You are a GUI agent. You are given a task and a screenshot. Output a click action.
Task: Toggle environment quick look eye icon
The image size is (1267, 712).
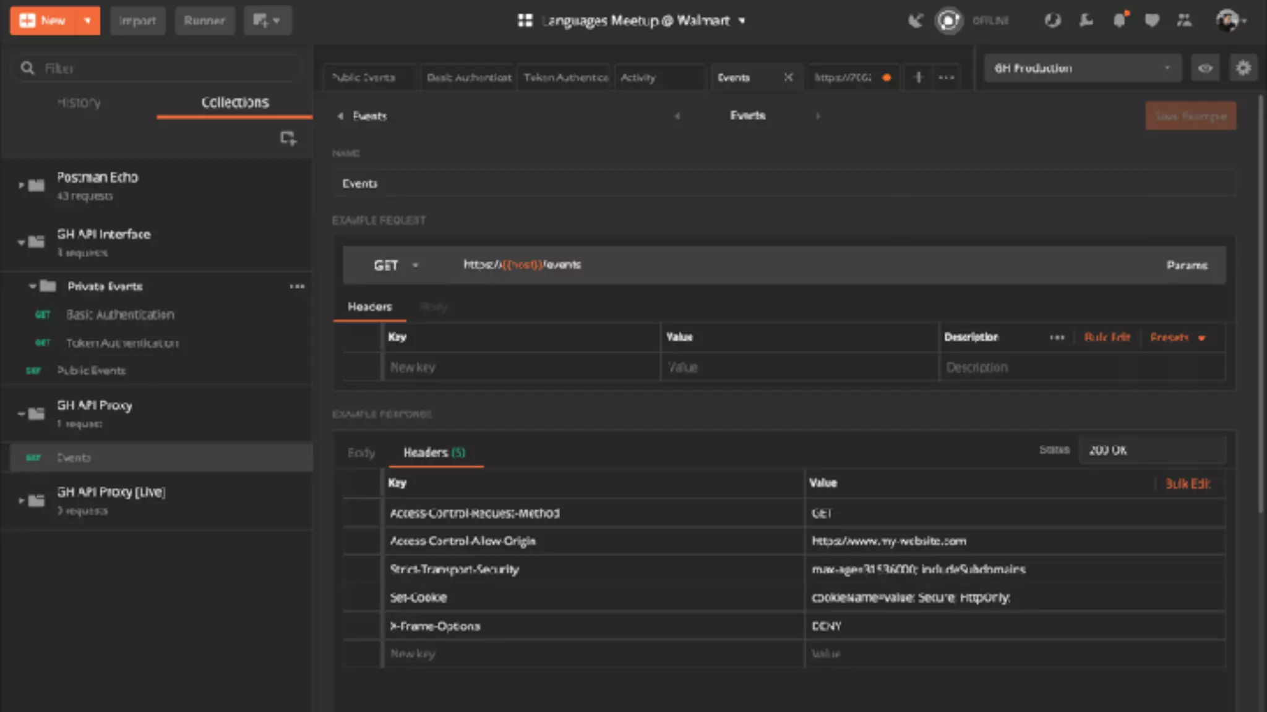point(1205,68)
